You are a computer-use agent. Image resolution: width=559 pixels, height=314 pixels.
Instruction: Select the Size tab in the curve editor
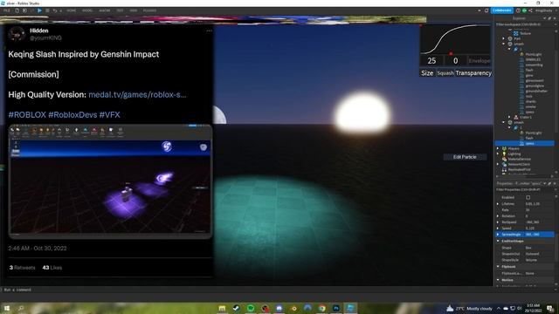(427, 73)
